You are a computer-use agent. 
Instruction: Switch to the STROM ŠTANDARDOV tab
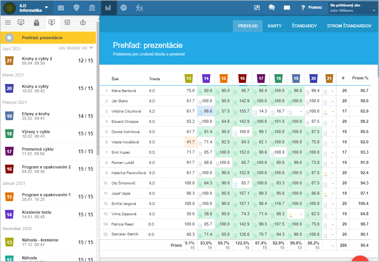point(349,26)
